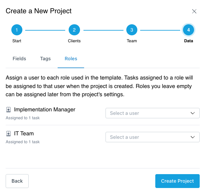Click the Team step label
Screen dimensions: 206x194
tap(132, 41)
